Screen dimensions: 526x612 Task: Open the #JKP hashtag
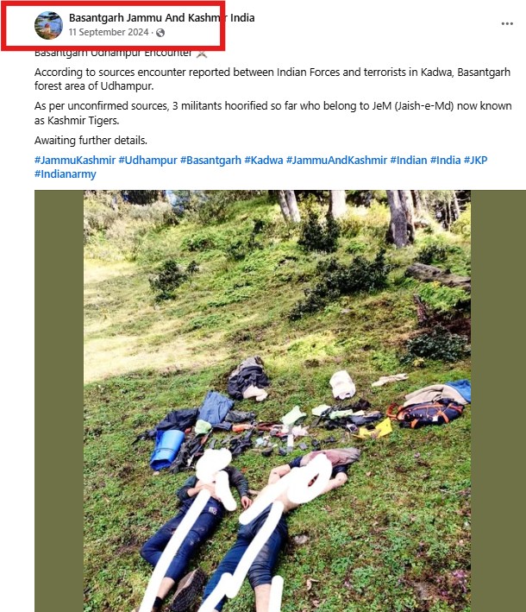pyautogui.click(x=475, y=160)
